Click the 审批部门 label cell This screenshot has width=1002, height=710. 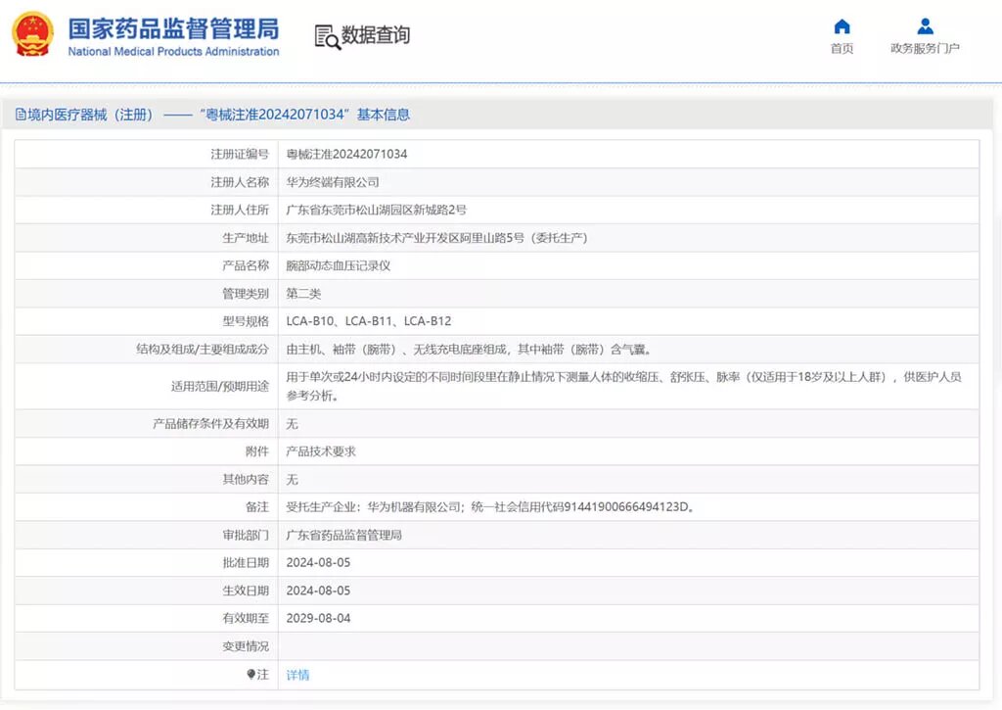(x=147, y=535)
